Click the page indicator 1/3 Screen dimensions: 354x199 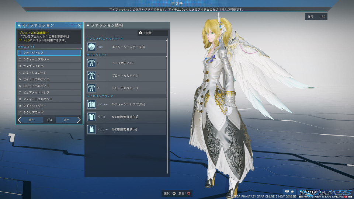pos(49,120)
